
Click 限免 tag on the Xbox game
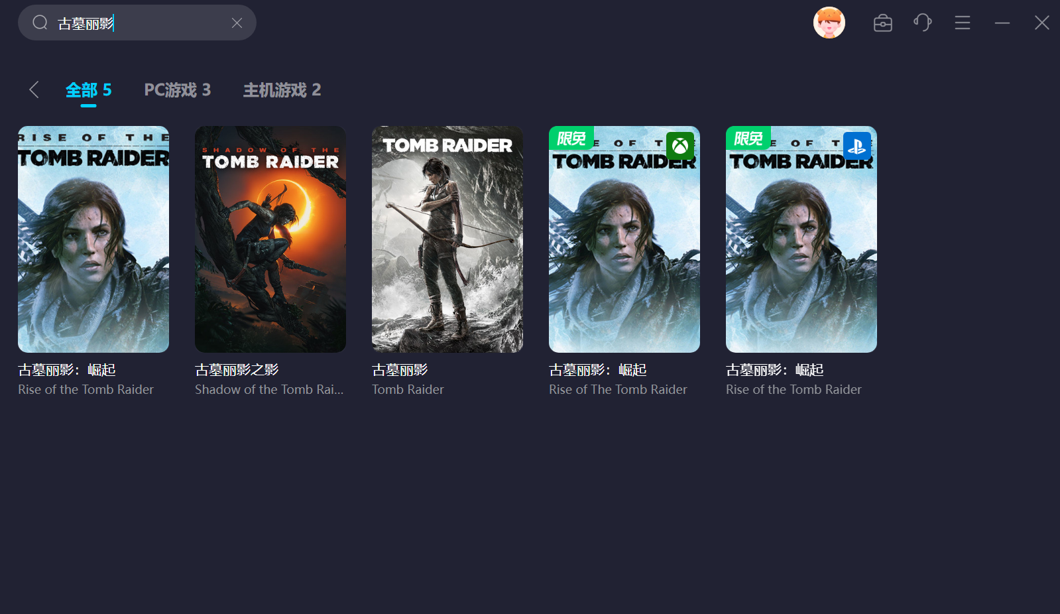(x=571, y=138)
